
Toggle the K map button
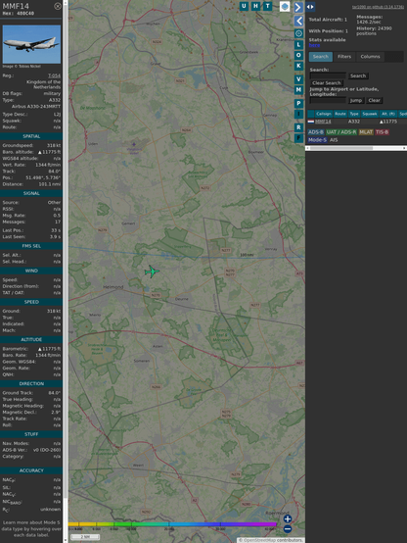(298, 66)
